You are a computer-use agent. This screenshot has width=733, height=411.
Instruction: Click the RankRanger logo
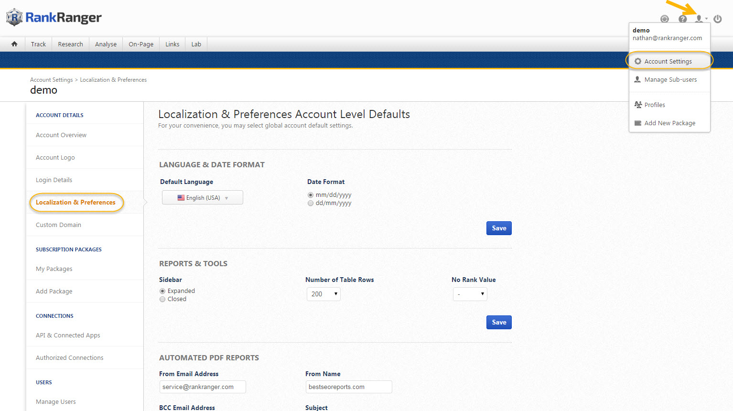coord(54,18)
